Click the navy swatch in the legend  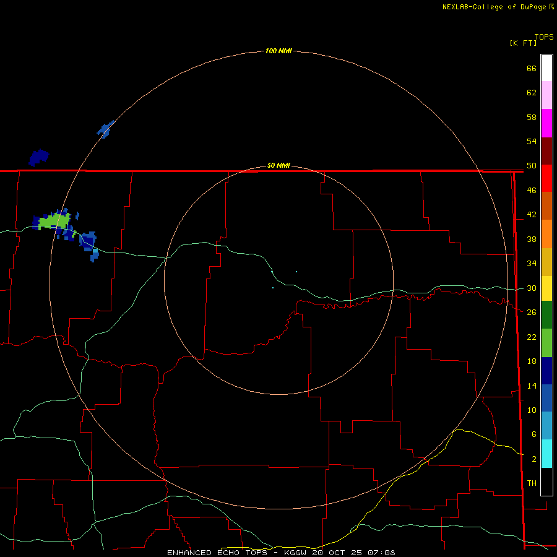click(x=546, y=371)
